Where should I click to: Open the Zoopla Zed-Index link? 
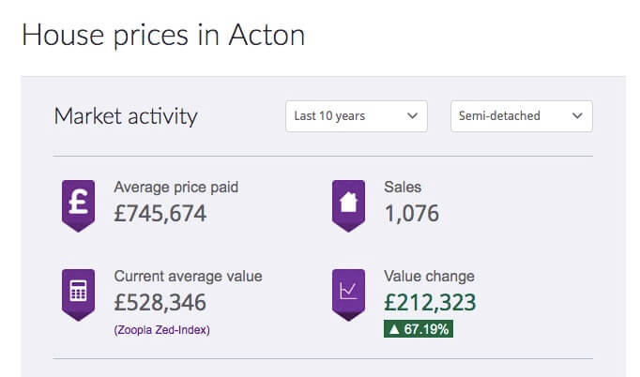pyautogui.click(x=162, y=329)
